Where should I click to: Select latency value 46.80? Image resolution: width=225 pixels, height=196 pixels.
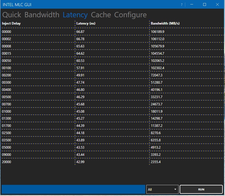tap(80, 90)
